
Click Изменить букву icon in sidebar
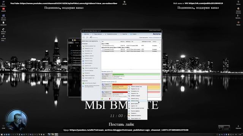(x=83, y=61)
